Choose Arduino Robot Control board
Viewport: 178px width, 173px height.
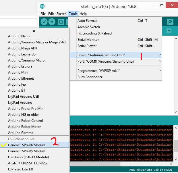[34, 120]
